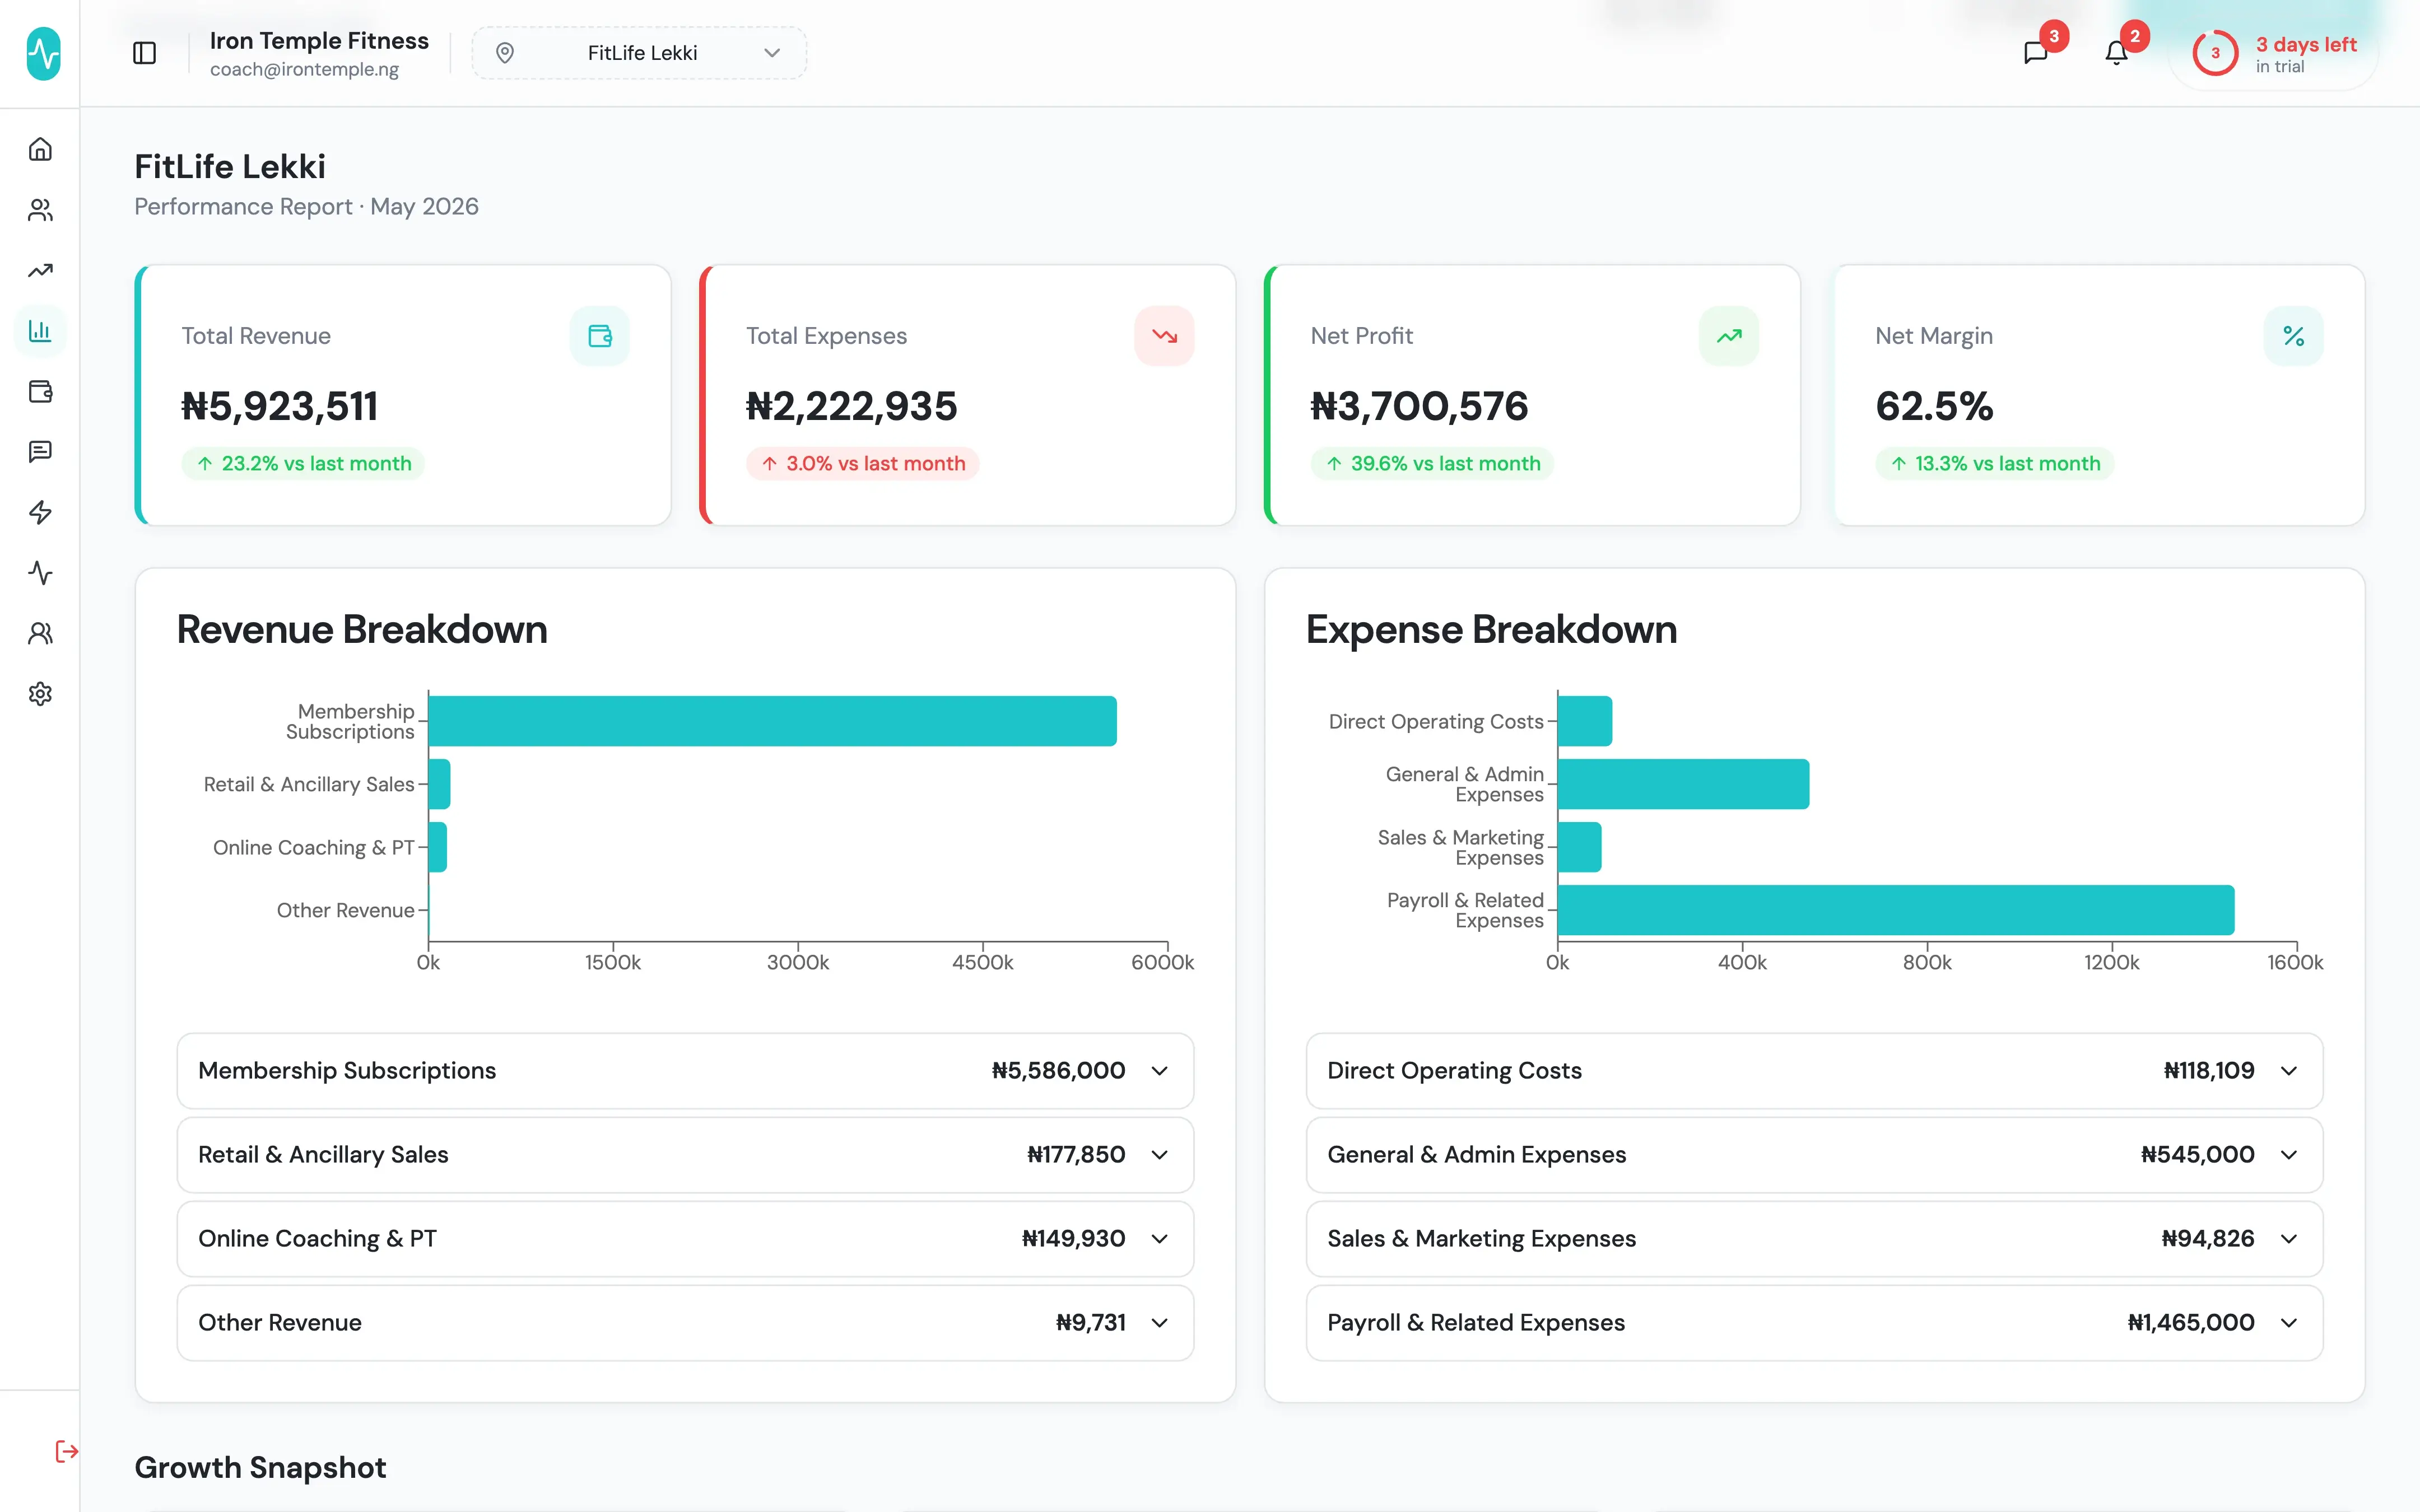Click the Total Revenue wallet icon
This screenshot has width=2420, height=1512.
click(x=600, y=336)
